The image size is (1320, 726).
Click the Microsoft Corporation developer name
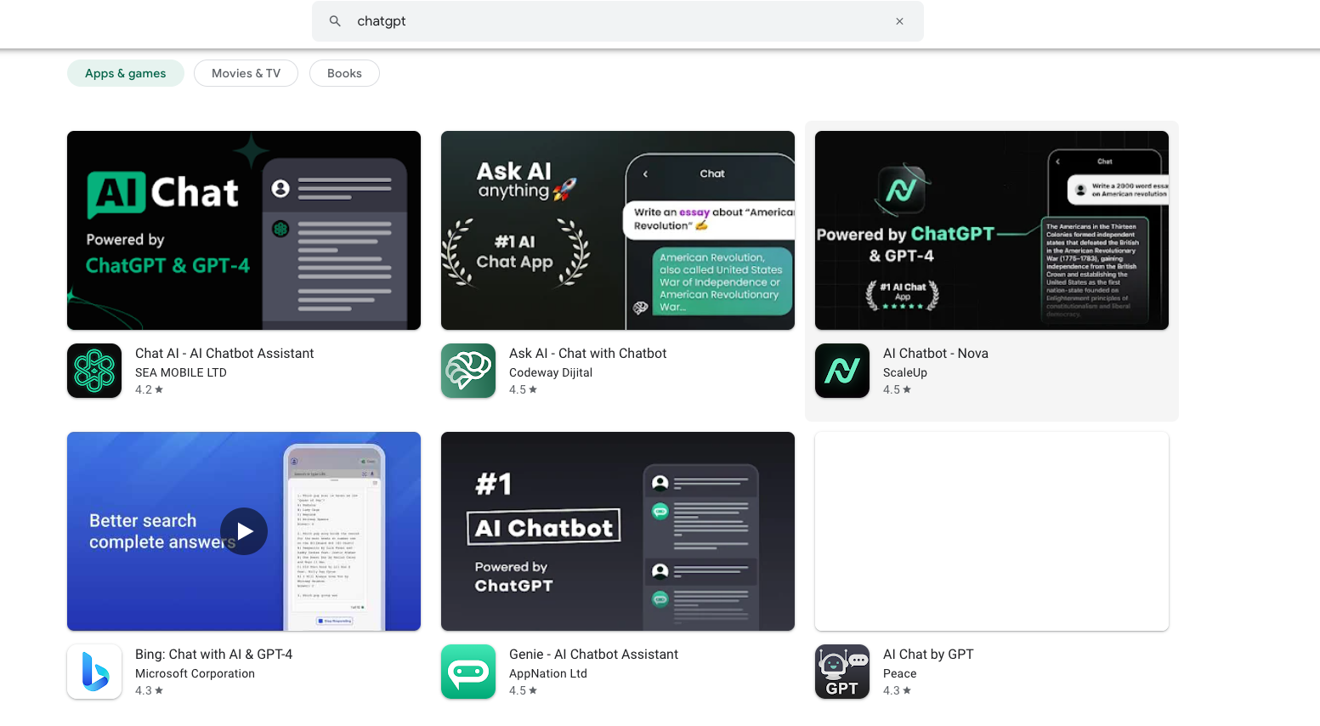(195, 673)
